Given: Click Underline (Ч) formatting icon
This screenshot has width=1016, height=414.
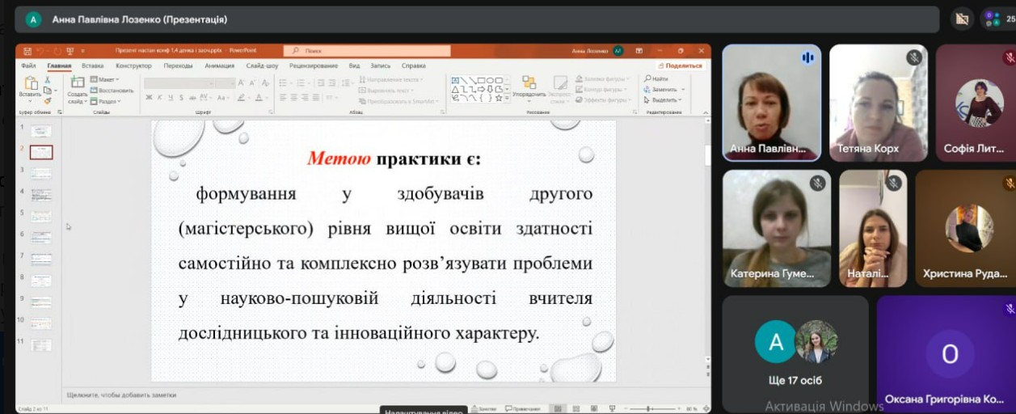Looking at the screenshot, I should (x=171, y=97).
